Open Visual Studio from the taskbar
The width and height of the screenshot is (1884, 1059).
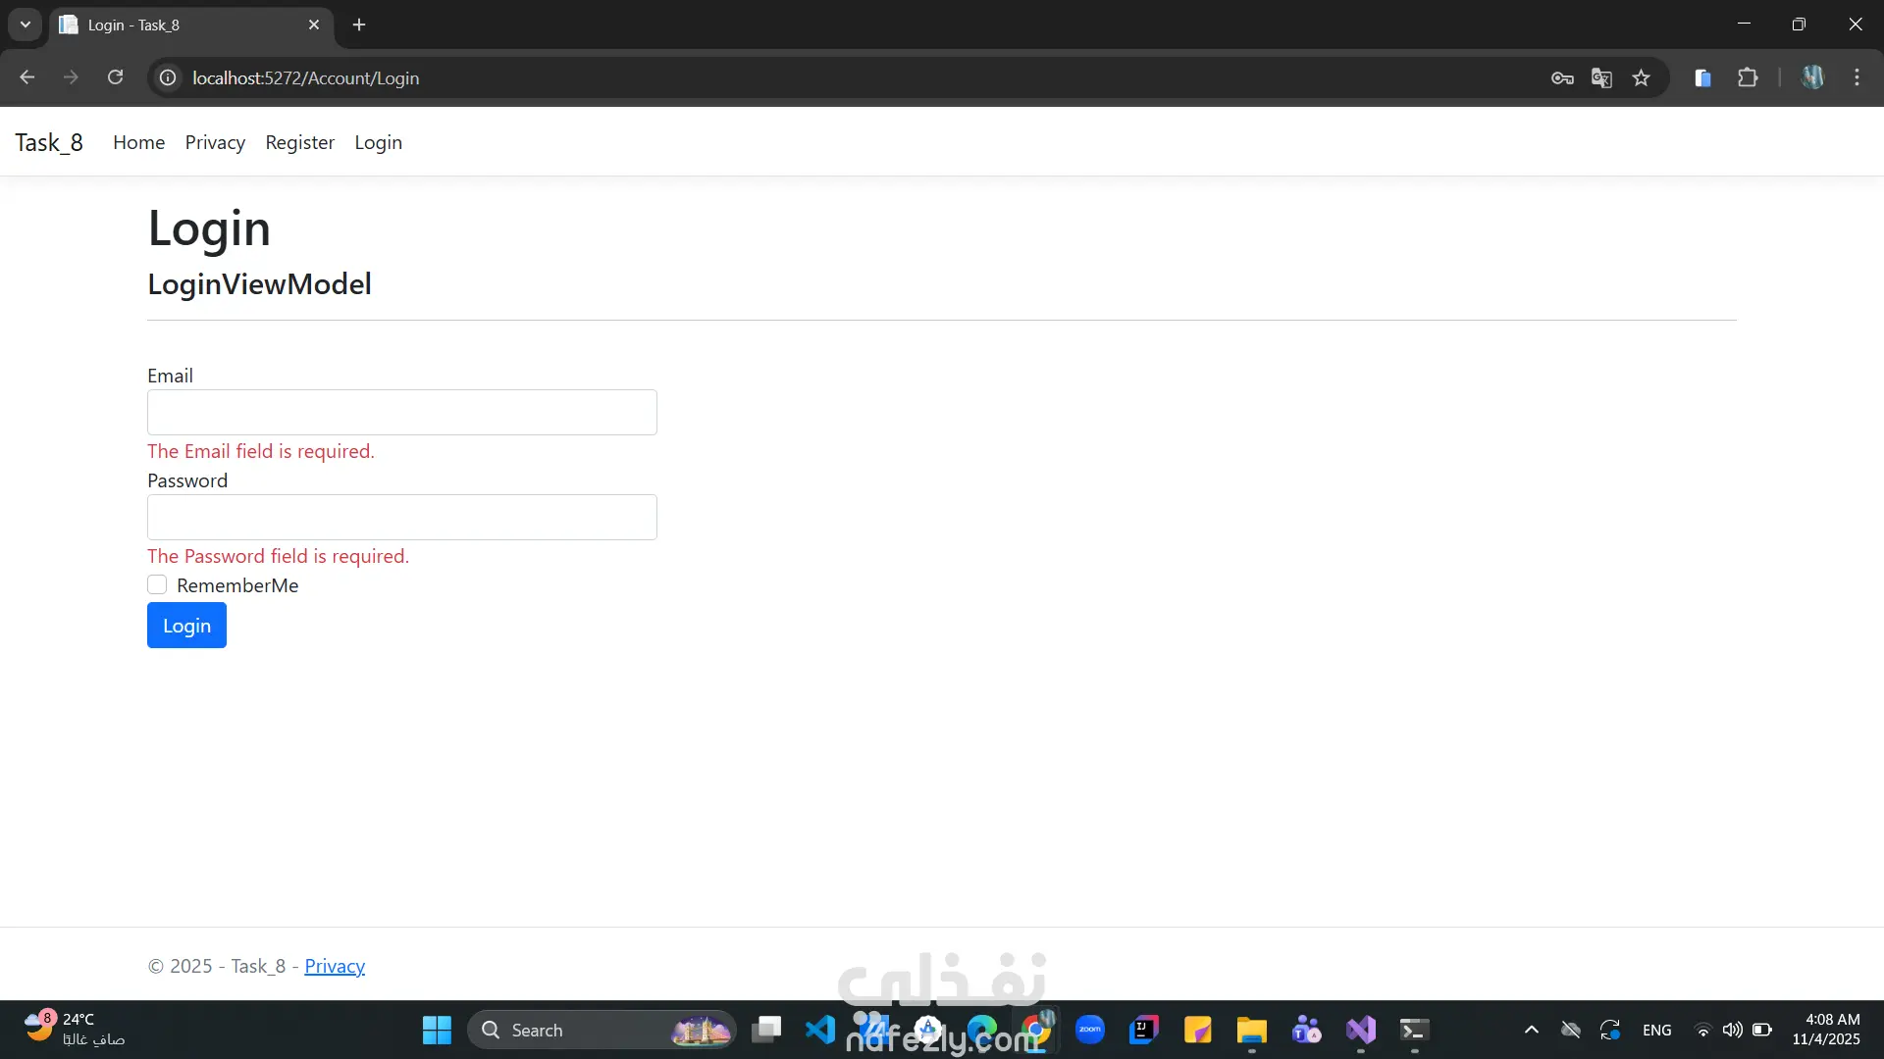click(x=1361, y=1030)
